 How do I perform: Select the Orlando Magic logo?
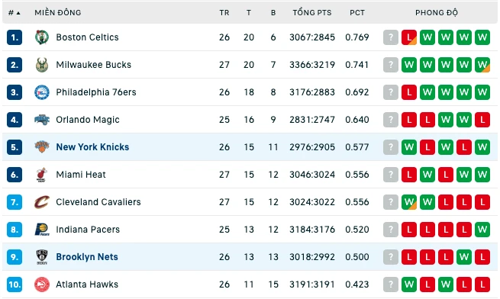point(42,120)
